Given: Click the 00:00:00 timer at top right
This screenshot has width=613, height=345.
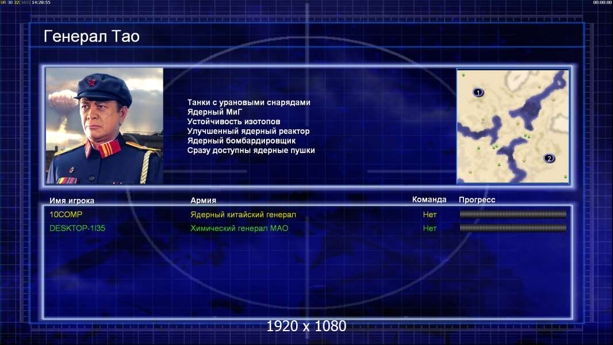Looking at the screenshot, I should pyautogui.click(x=602, y=2).
